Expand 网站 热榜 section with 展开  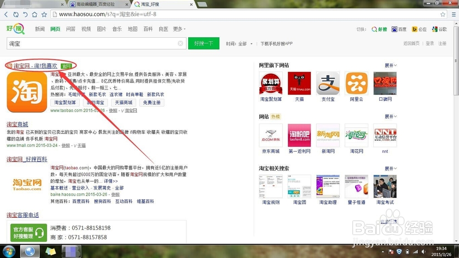pos(391,117)
